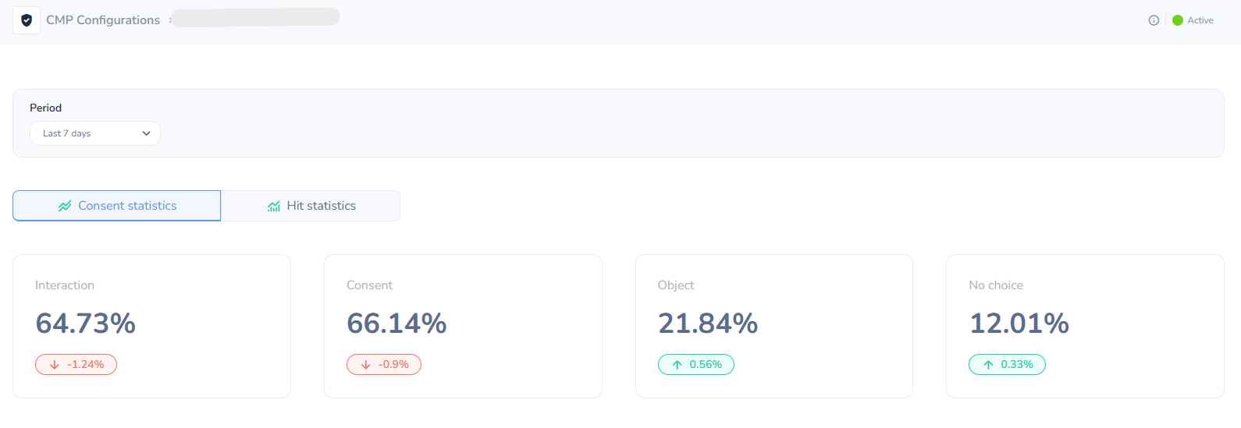Screen dimensions: 1241x428
Task: Click the Active status label
Action: pyautogui.click(x=1200, y=20)
